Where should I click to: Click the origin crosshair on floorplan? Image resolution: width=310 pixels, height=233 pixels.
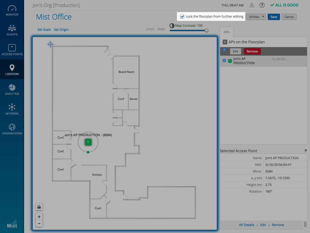pos(50,44)
